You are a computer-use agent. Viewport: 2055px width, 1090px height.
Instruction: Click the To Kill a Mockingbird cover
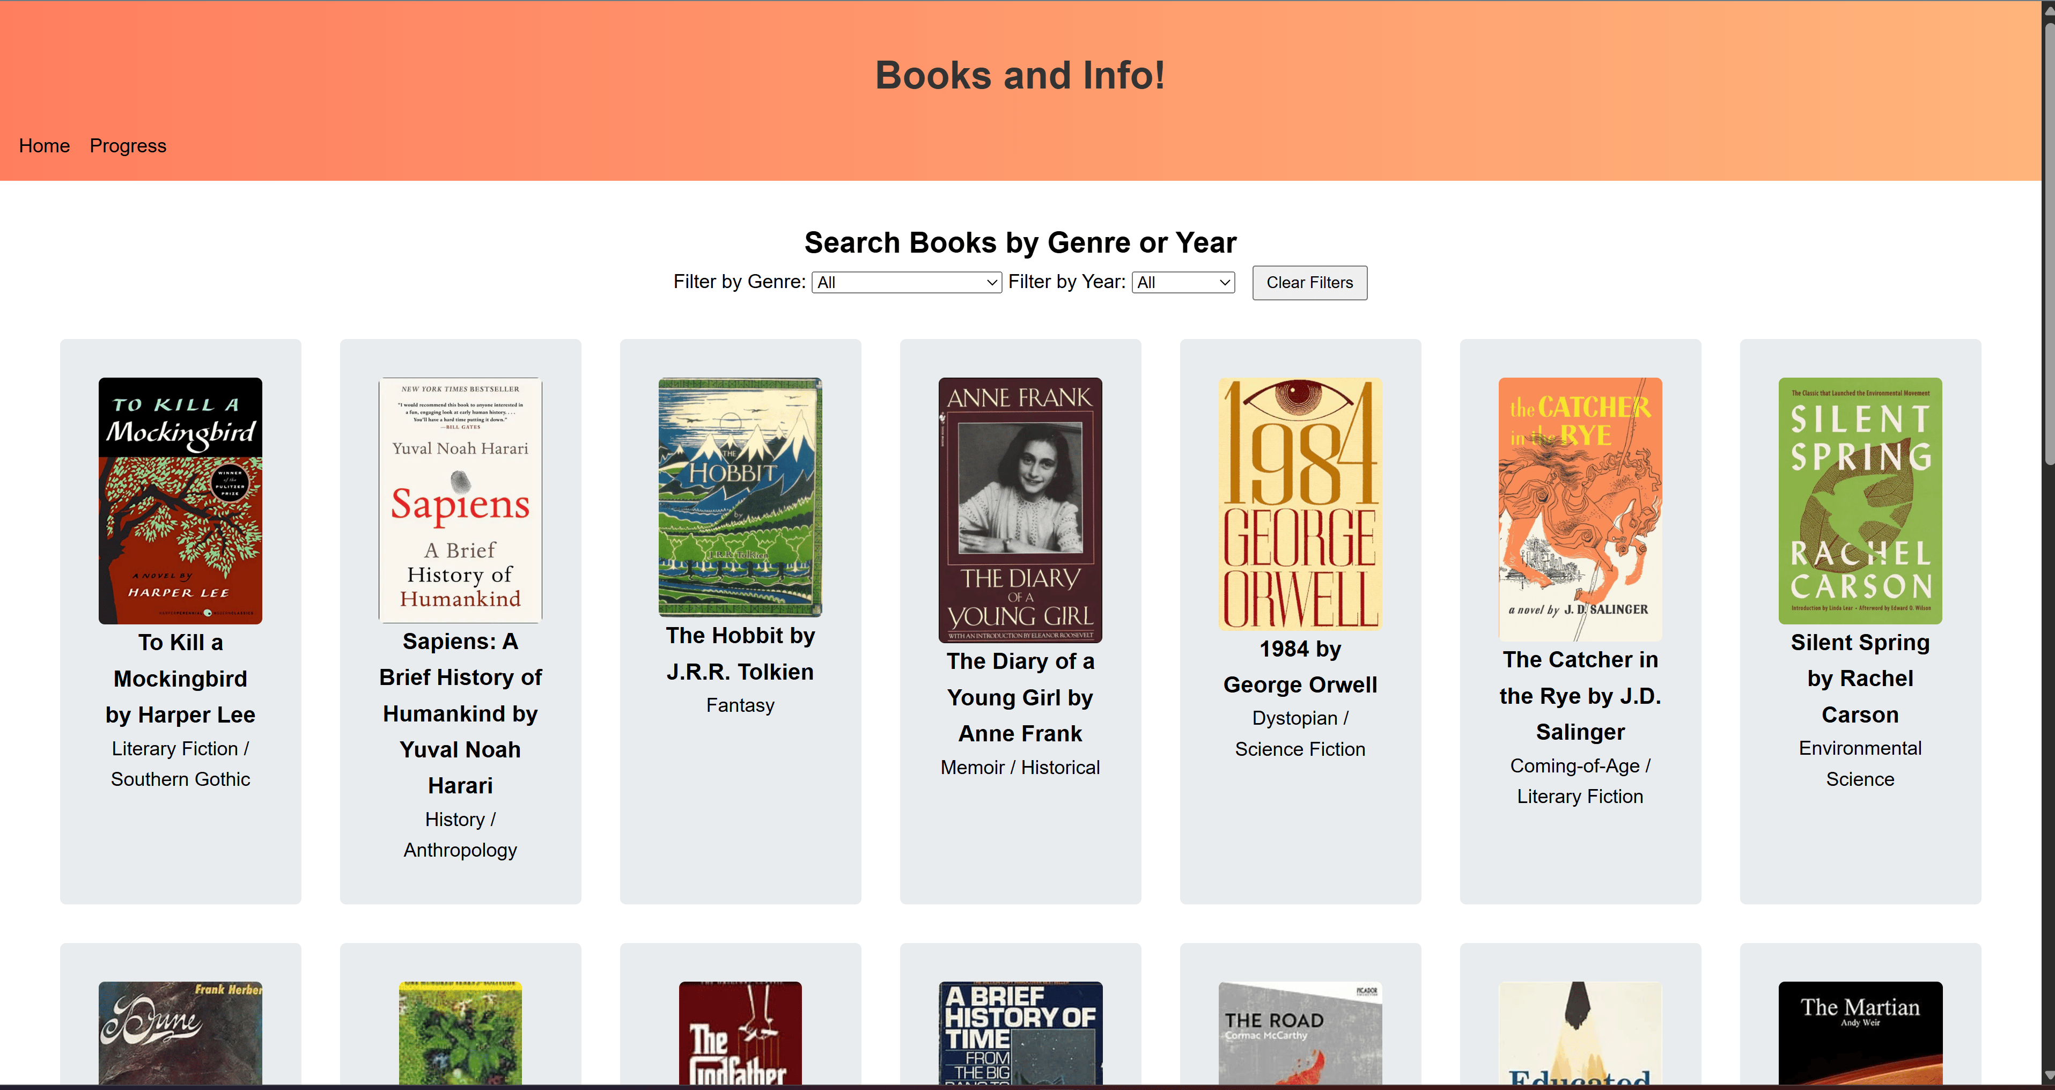pyautogui.click(x=180, y=500)
